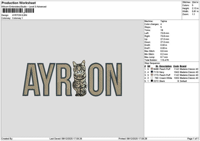Click the Max Jump value 6.7 mm

(164, 57)
